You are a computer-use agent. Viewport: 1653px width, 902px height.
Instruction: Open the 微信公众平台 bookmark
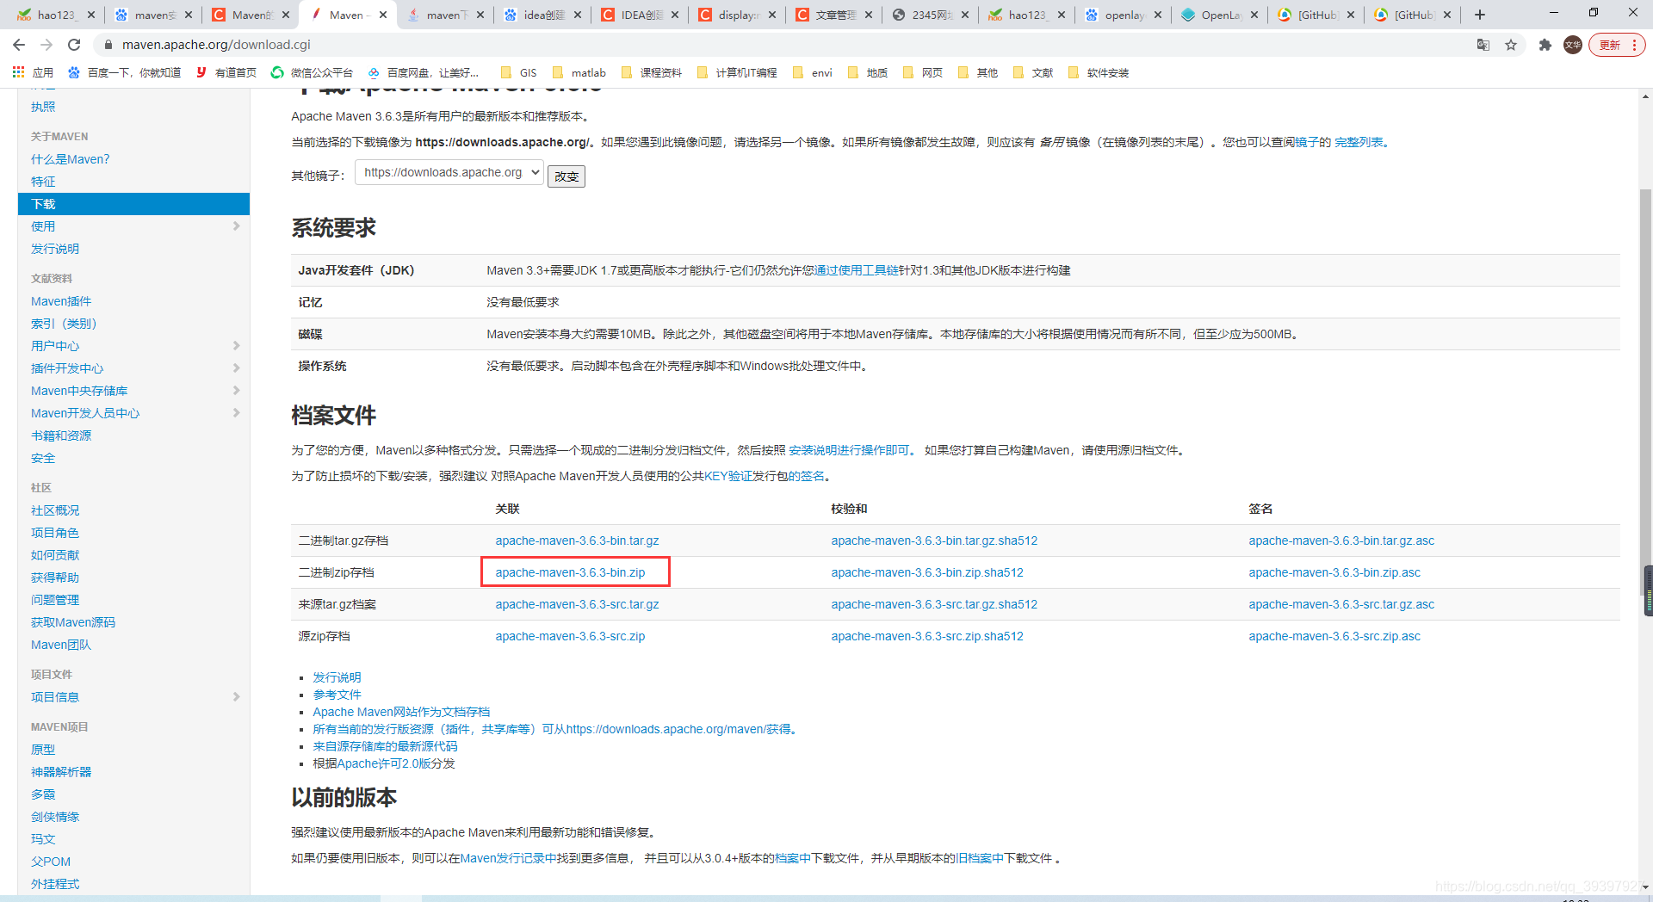[312, 72]
